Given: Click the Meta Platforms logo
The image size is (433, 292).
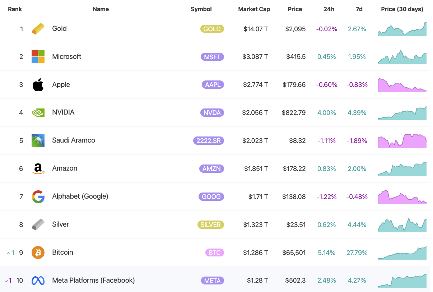Looking at the screenshot, I should point(38,281).
